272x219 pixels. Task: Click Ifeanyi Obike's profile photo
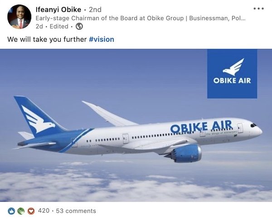coord(19,17)
